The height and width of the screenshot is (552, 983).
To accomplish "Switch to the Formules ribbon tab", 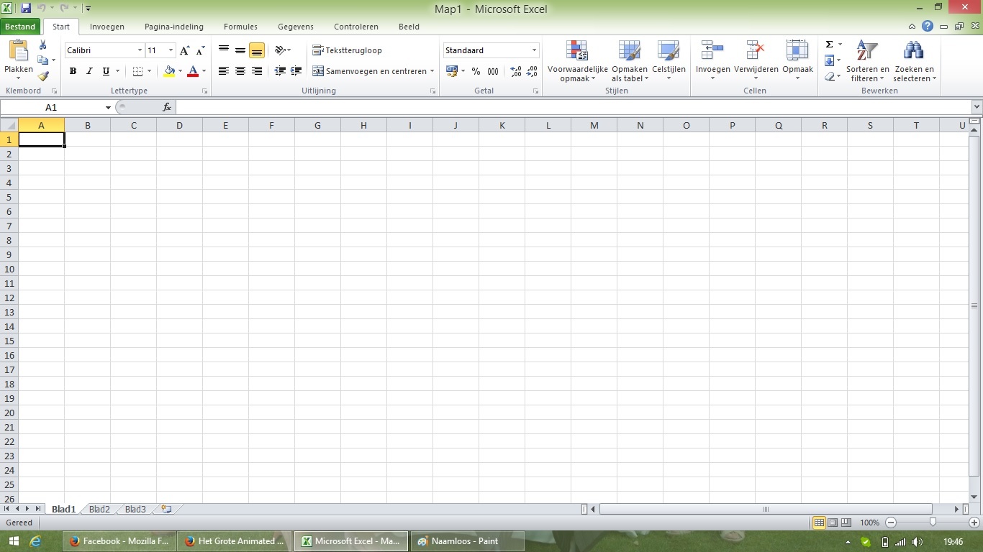I will coord(240,27).
